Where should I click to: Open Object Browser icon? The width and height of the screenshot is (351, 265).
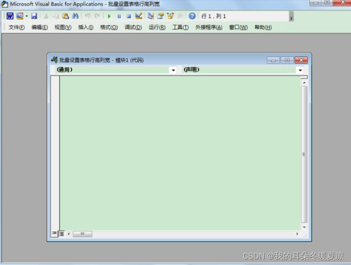pos(170,16)
